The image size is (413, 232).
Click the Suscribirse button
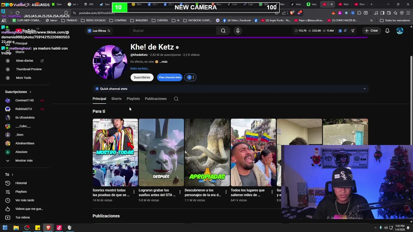142,77
